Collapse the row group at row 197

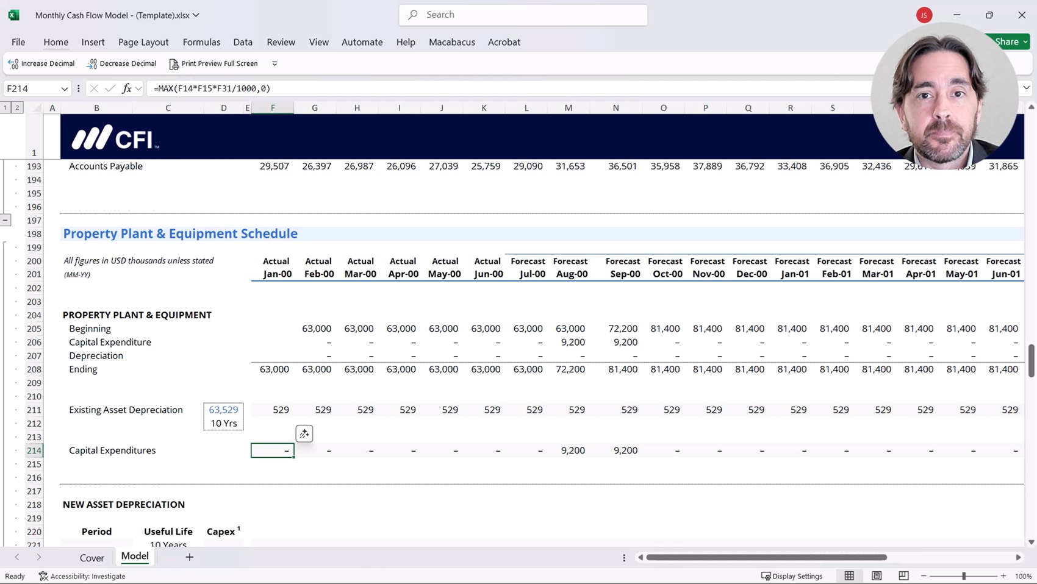[5, 220]
